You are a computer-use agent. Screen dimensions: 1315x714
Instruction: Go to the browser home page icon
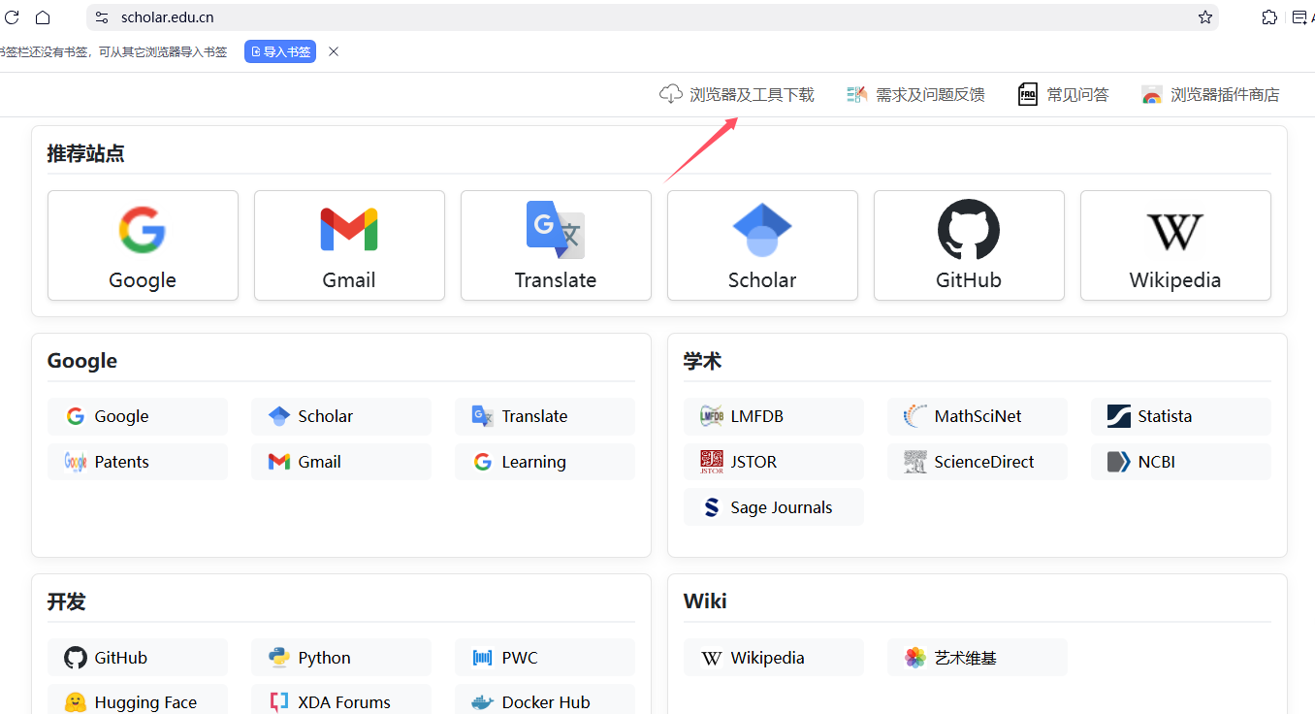[x=43, y=17]
